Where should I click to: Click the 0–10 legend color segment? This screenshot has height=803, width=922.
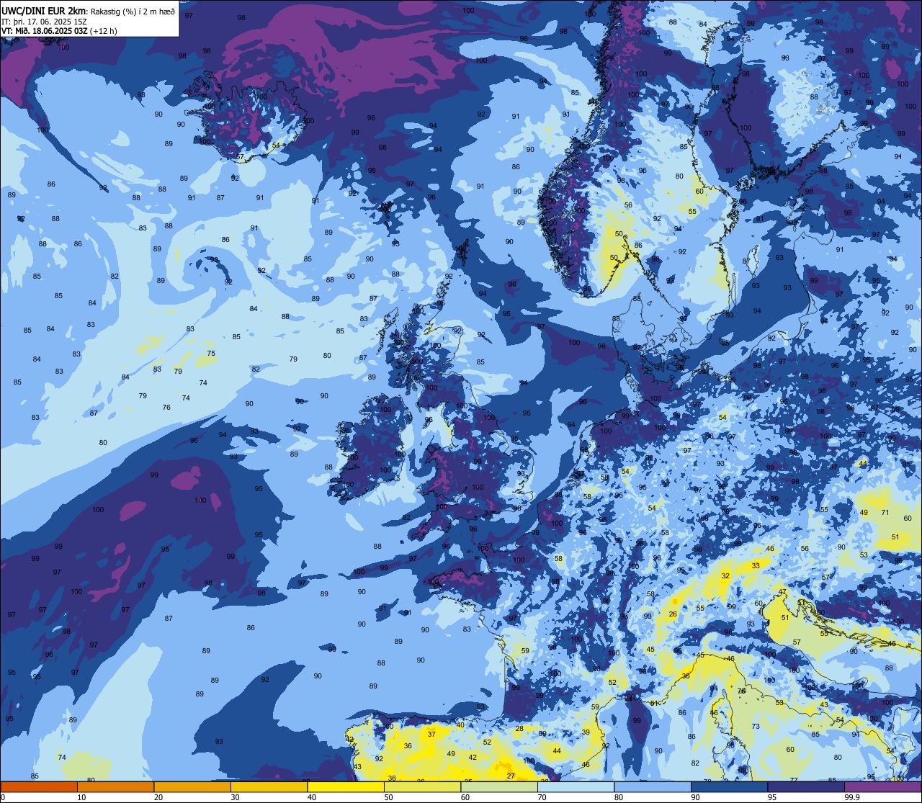[39, 786]
